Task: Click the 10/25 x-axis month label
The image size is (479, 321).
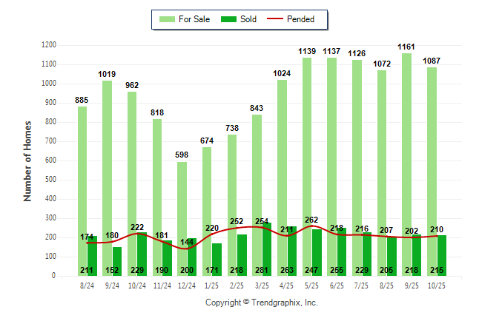Action: [437, 284]
